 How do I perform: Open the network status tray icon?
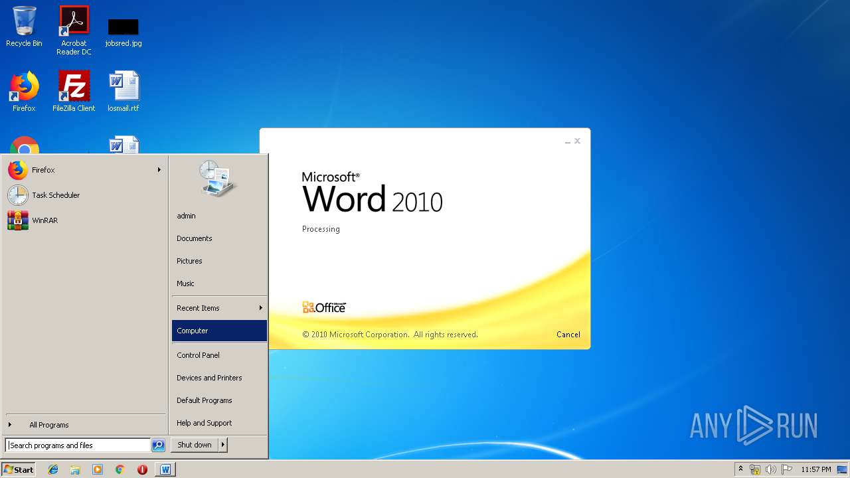[x=755, y=469]
